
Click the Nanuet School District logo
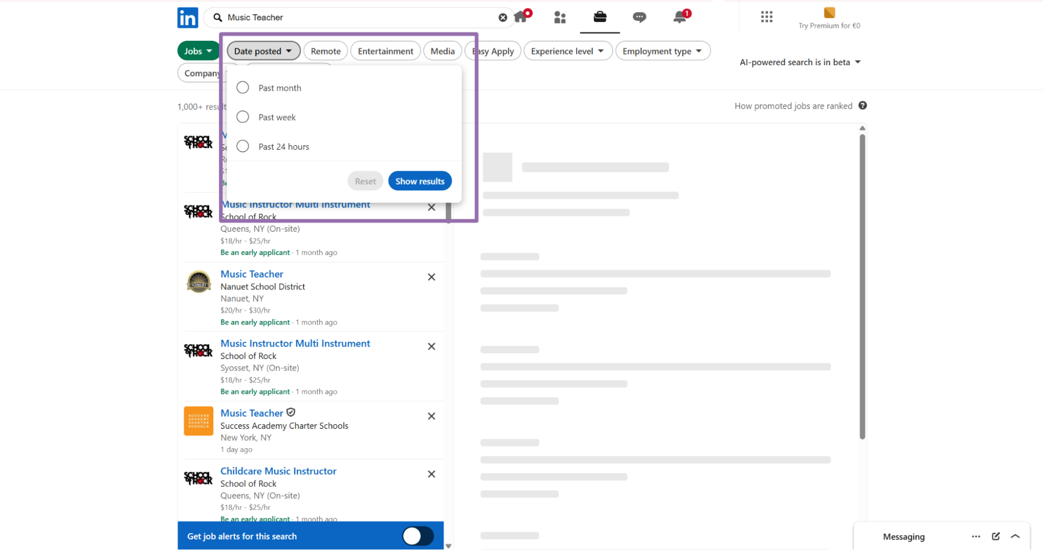pos(199,282)
